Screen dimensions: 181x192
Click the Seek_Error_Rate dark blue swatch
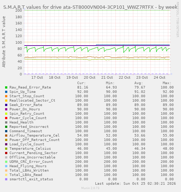(6, 105)
